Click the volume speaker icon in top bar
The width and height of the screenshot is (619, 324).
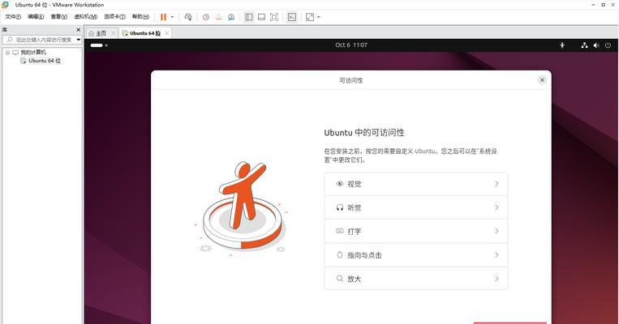point(596,45)
